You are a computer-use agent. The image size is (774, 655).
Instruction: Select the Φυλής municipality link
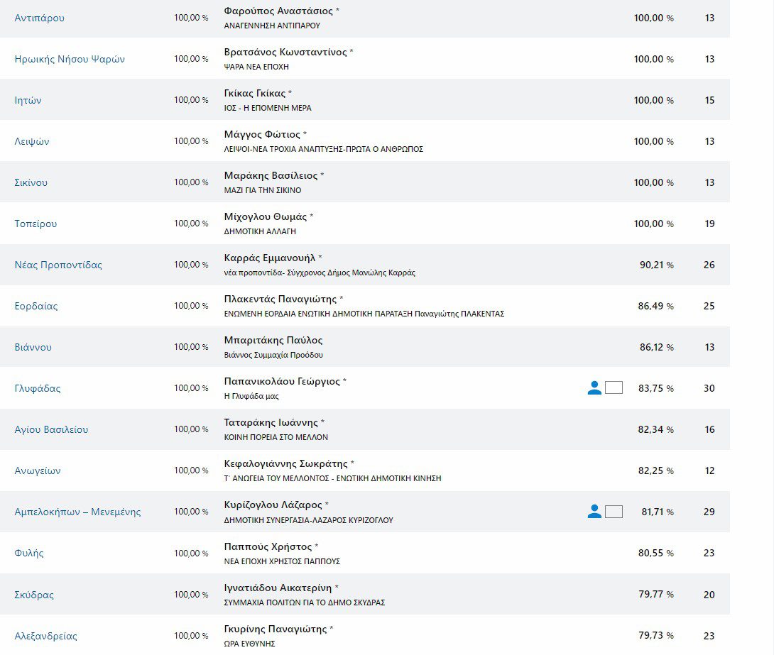click(29, 553)
